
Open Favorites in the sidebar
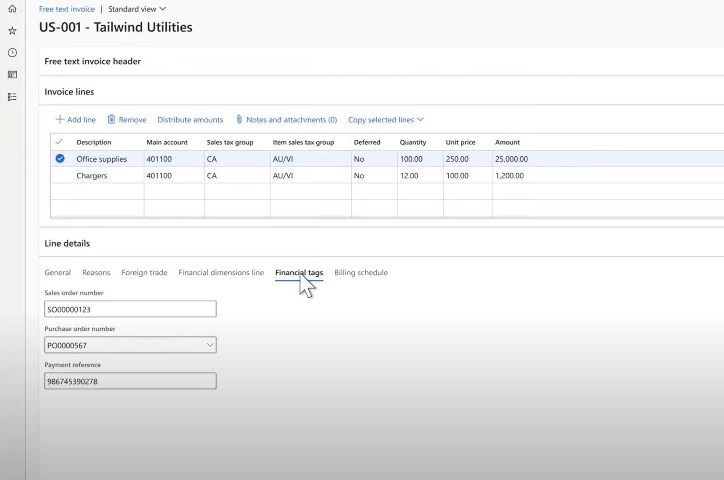click(x=12, y=30)
